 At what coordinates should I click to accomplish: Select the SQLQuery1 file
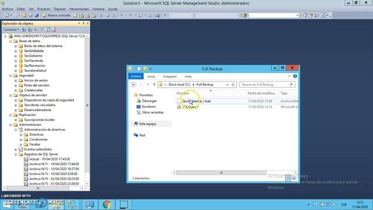click(191, 107)
